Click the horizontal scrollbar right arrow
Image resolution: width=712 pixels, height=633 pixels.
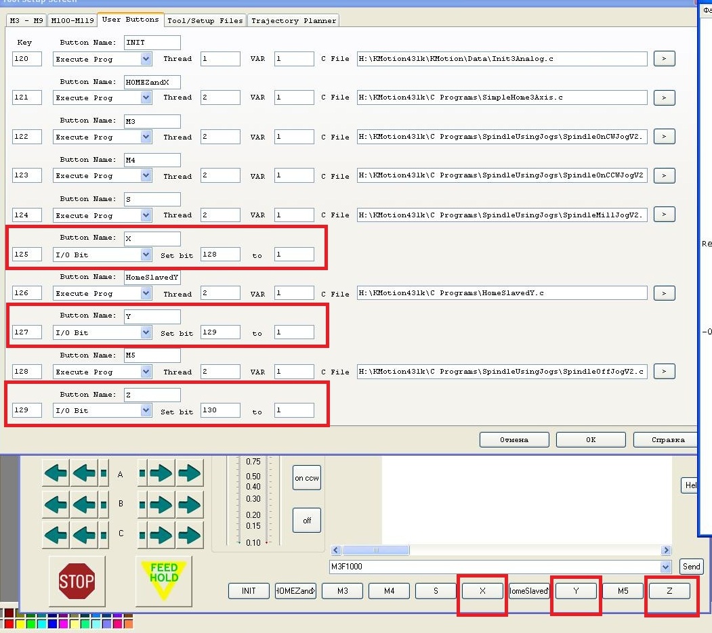666,550
